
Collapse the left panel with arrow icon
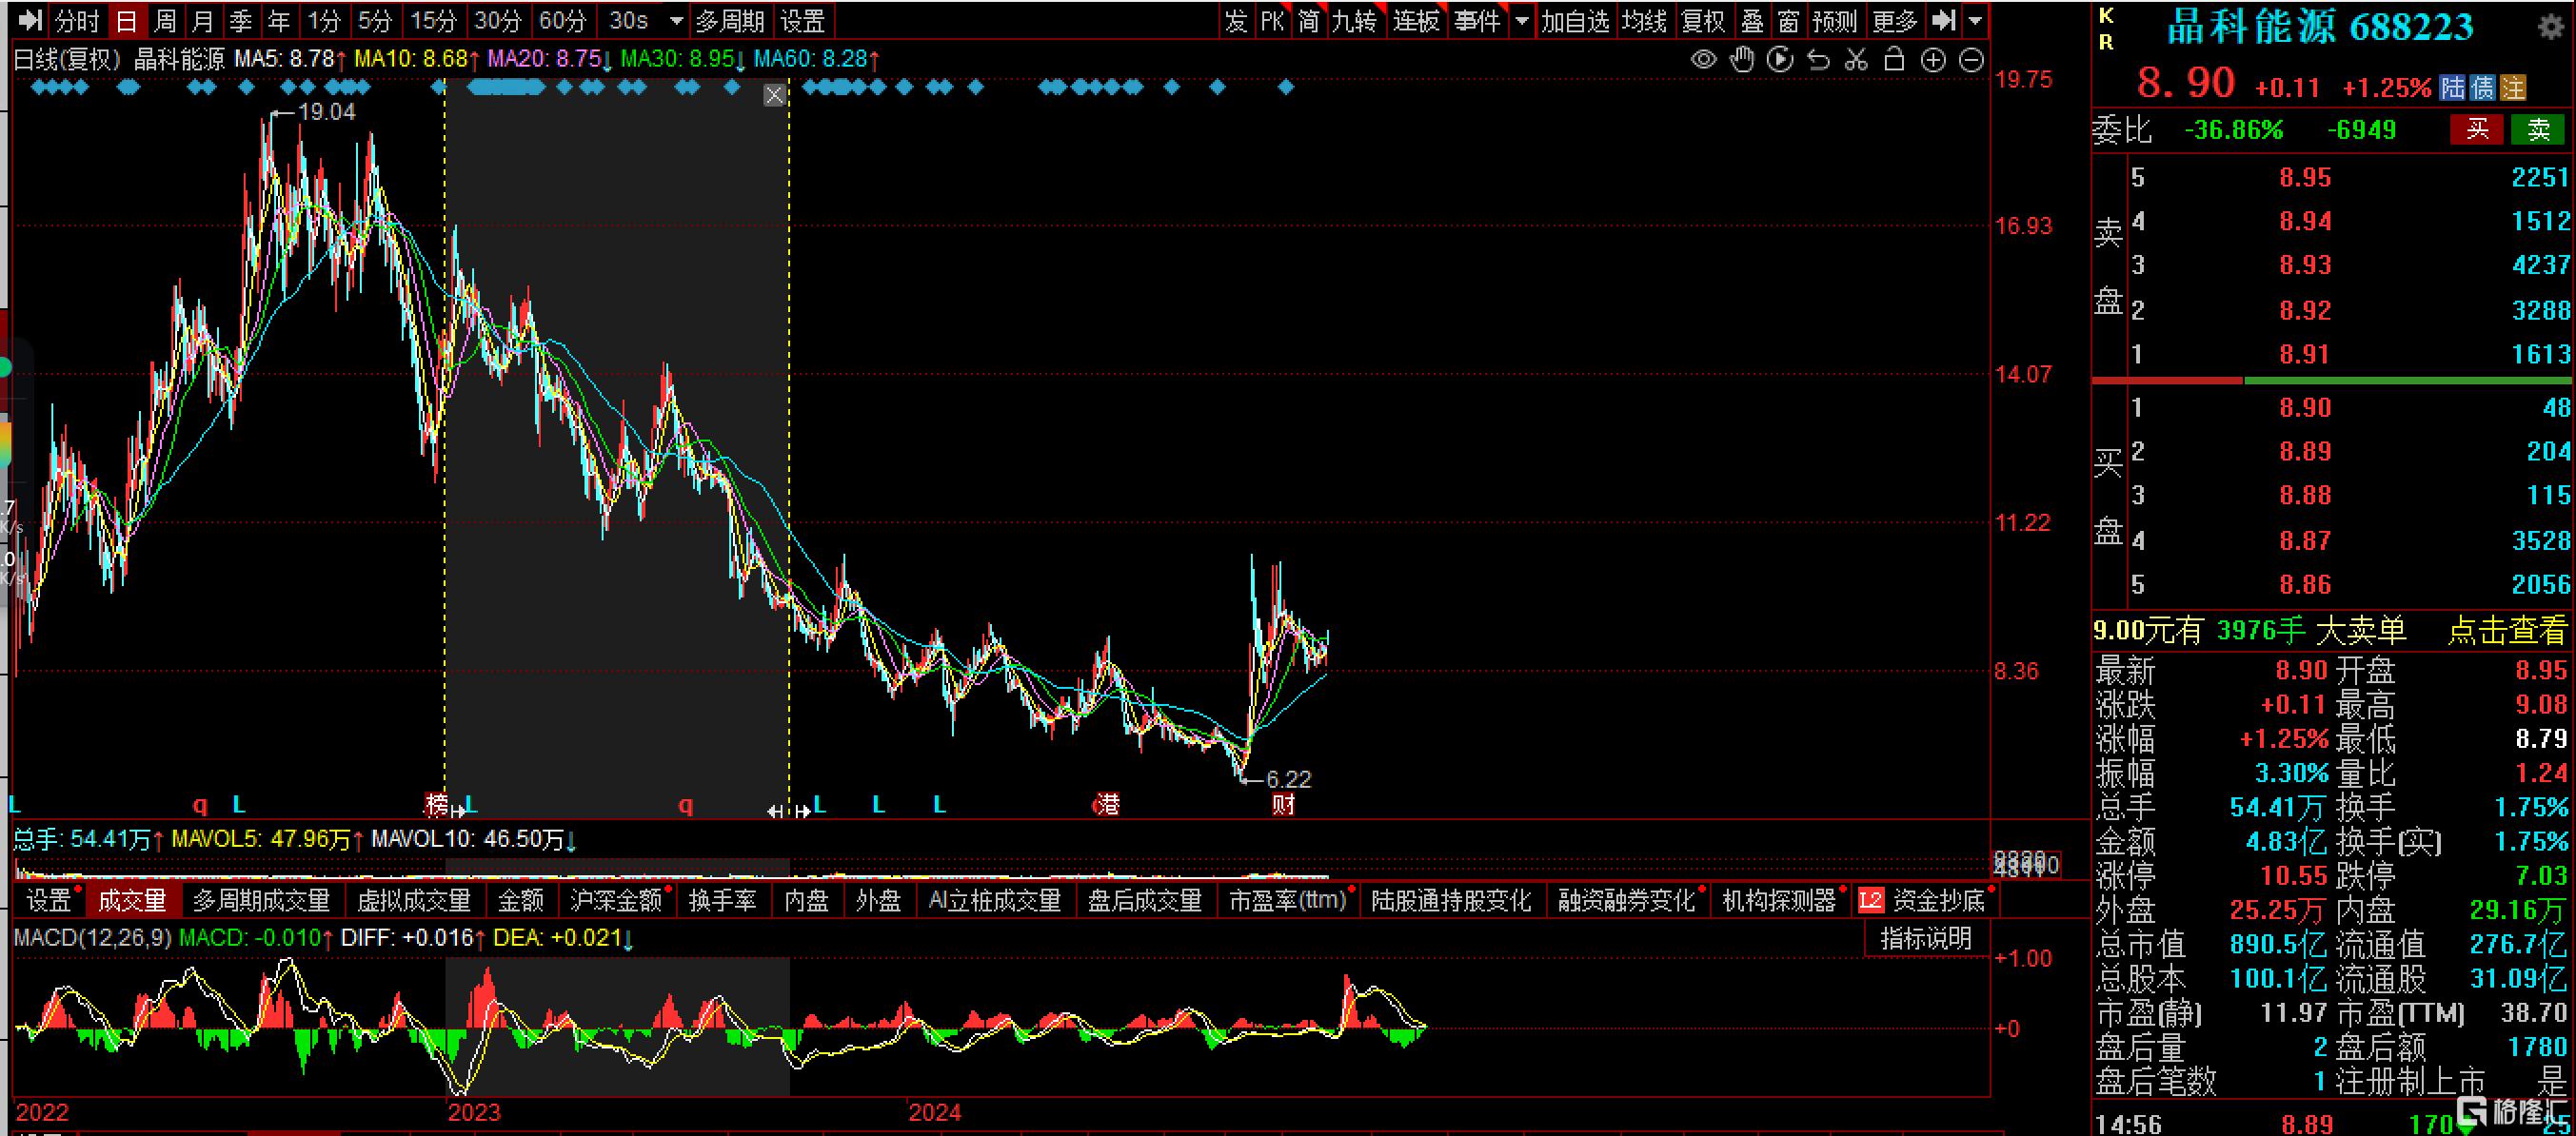(x=30, y=20)
